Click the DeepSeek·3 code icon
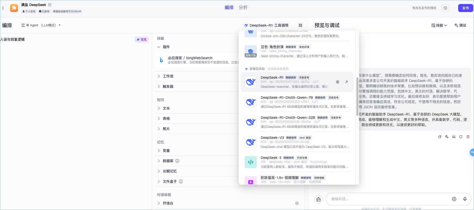The height and width of the screenshot is (210, 474). 251,162
